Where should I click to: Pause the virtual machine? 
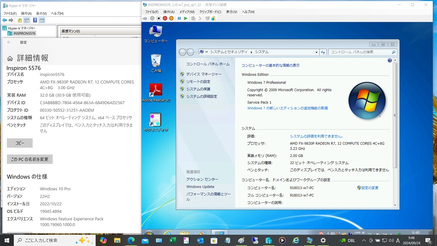[x=179, y=18]
